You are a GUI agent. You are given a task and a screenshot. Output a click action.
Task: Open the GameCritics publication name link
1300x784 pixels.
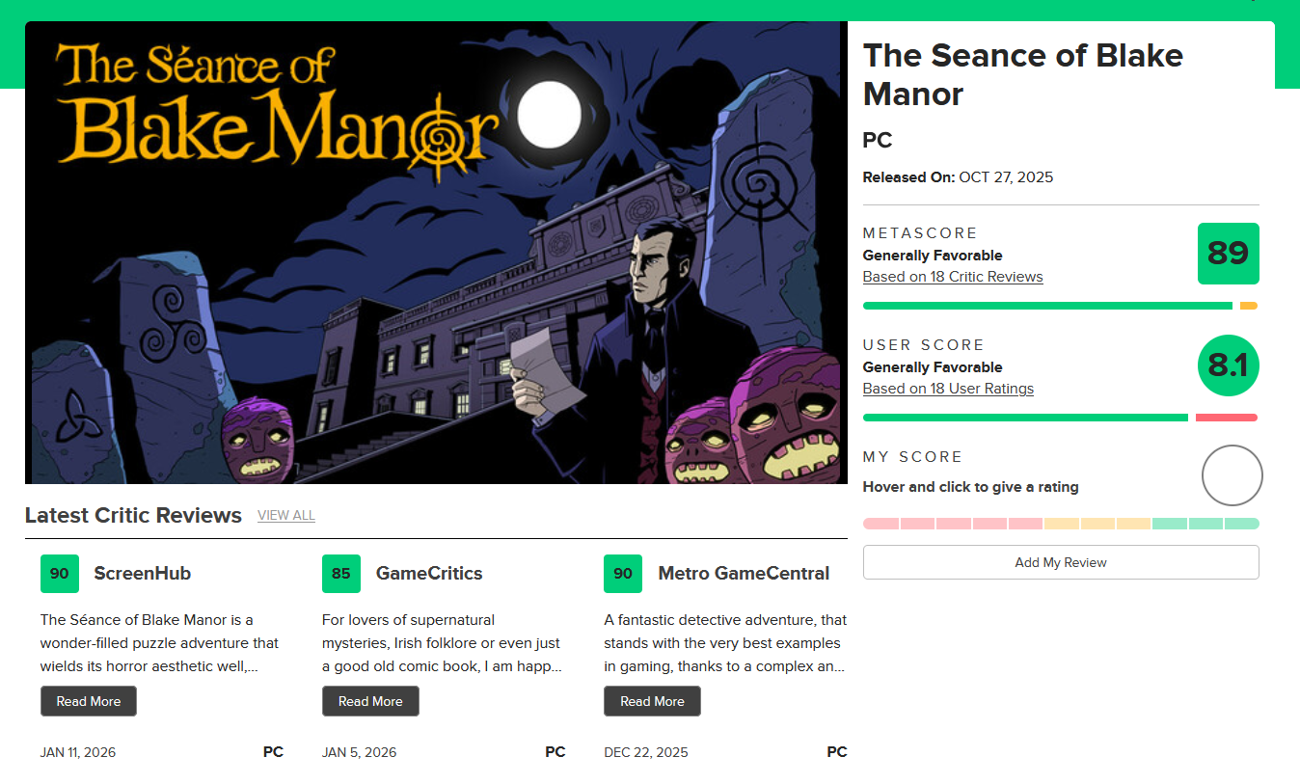[429, 574]
